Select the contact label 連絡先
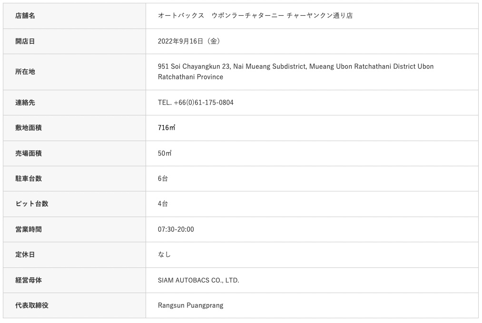The height and width of the screenshot is (323, 482). [25, 103]
